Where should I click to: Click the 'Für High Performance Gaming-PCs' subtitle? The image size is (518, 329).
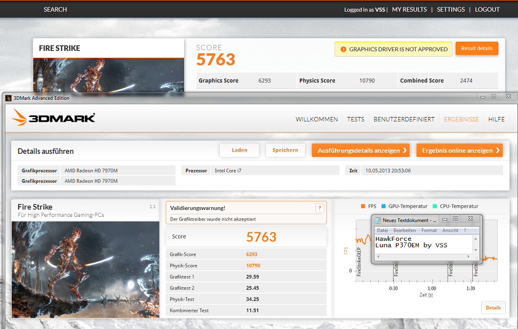(61, 215)
